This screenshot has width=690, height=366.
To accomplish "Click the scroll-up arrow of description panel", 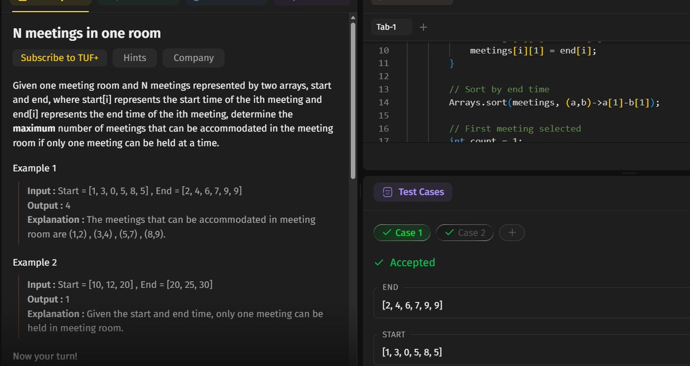I will 353,18.
